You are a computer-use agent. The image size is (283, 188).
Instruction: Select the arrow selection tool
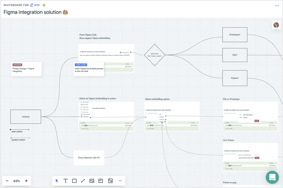[x=57, y=181]
